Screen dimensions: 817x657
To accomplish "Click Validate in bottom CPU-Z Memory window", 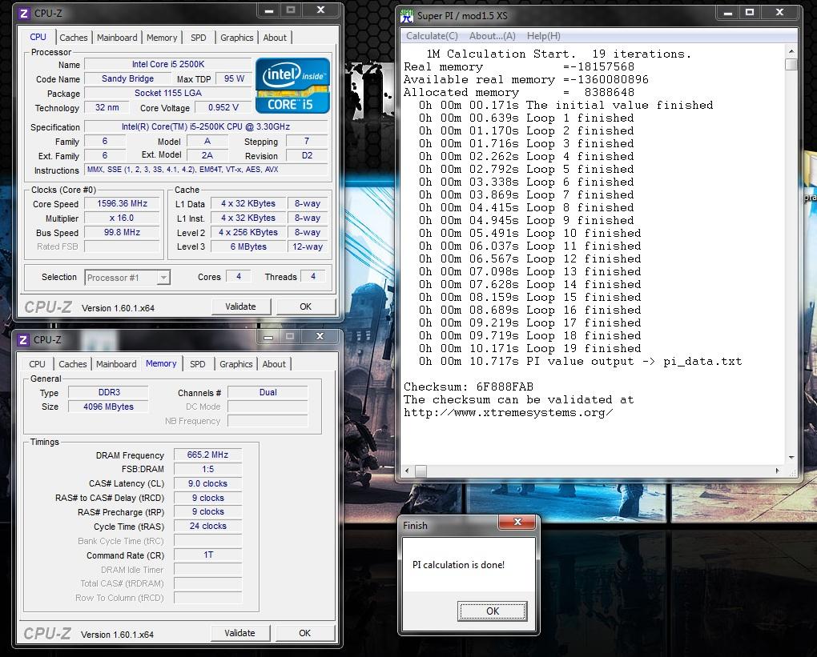I will 239,633.
